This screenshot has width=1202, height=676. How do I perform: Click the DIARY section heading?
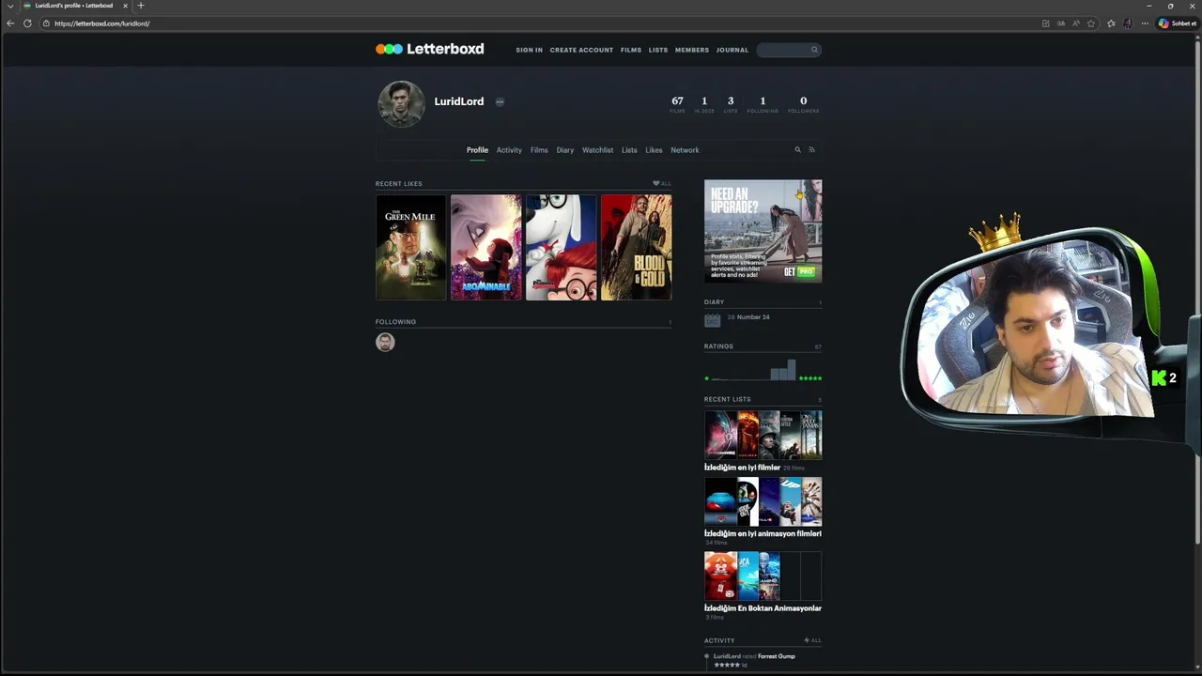(x=715, y=302)
